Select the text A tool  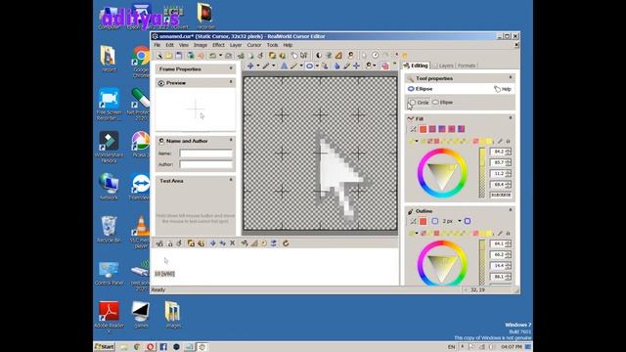click(284, 66)
